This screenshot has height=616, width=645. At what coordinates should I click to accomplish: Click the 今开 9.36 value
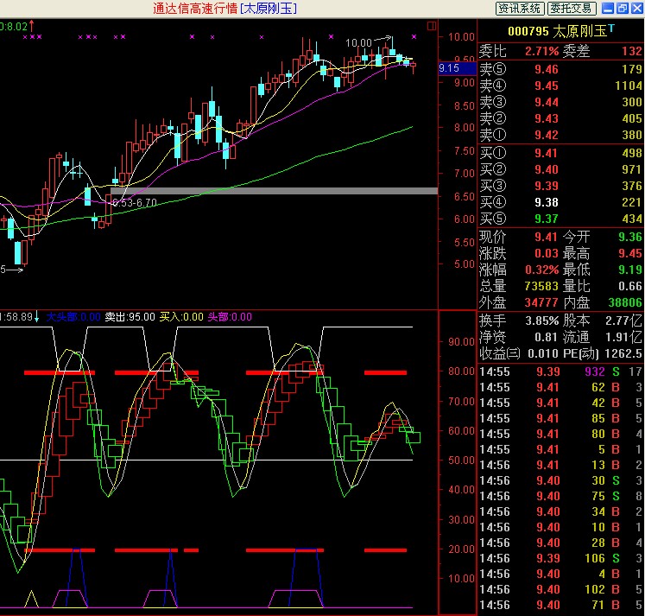point(630,237)
